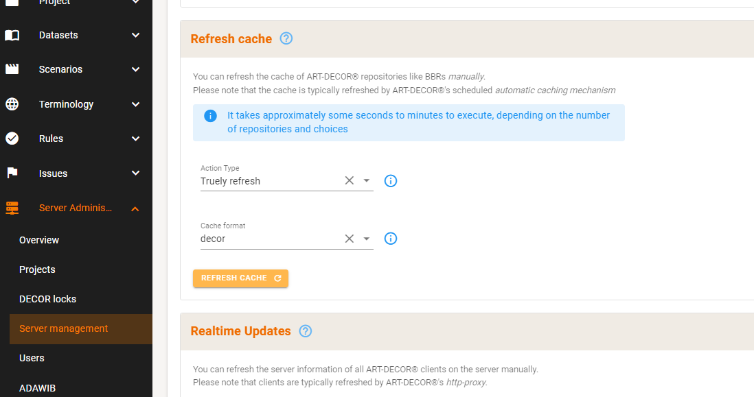The width and height of the screenshot is (754, 397).
Task: Clear the Cache format selection
Action: pyautogui.click(x=349, y=239)
